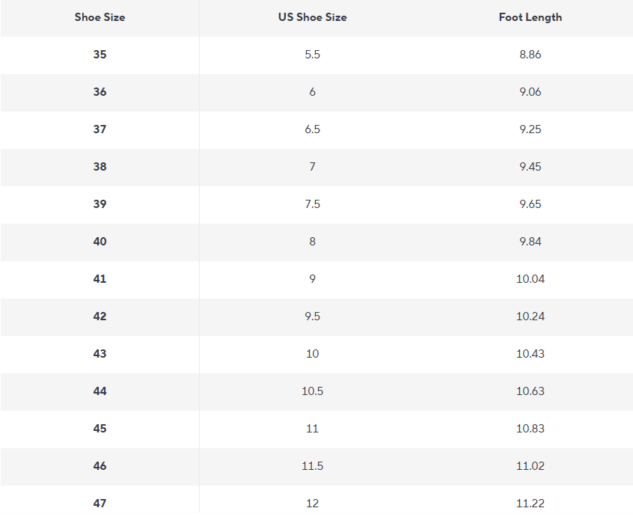Click the US size 11.5 cell
Screen dimensions: 633x520
pyautogui.click(x=313, y=466)
